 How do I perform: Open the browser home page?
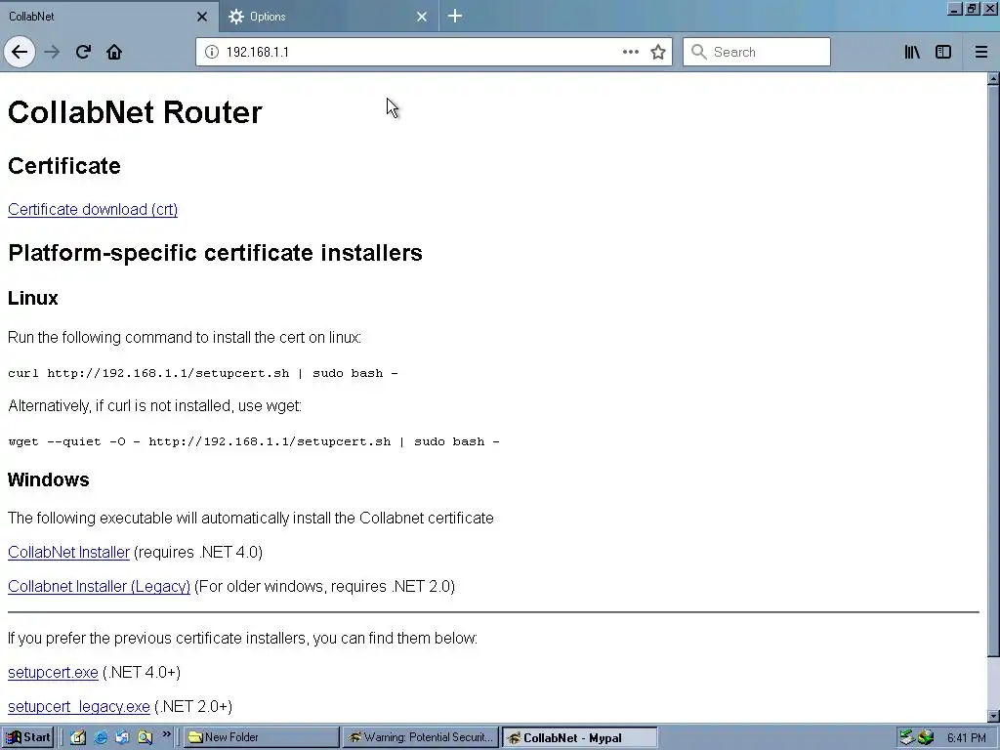(x=114, y=52)
